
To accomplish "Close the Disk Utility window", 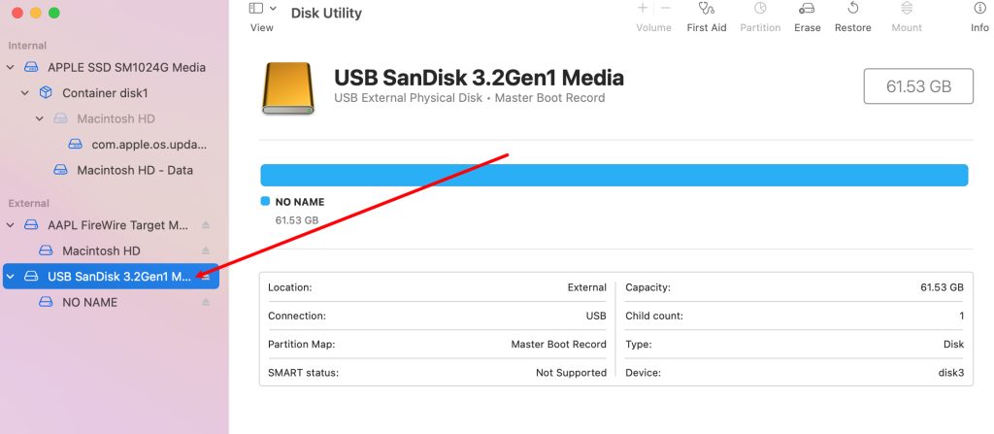I will point(17,13).
